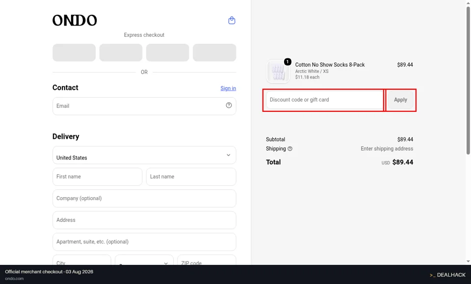Focus the Company (optional) field
Viewport: 471px width, 284px height.
tap(144, 198)
